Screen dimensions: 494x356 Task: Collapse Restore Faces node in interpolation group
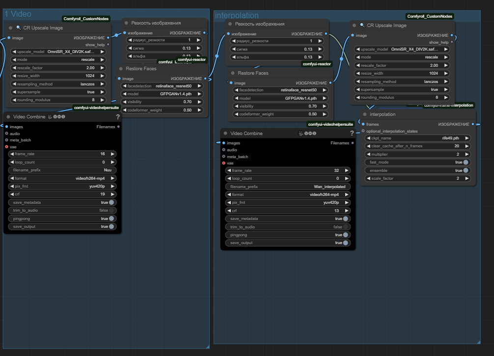pyautogui.click(x=232, y=73)
